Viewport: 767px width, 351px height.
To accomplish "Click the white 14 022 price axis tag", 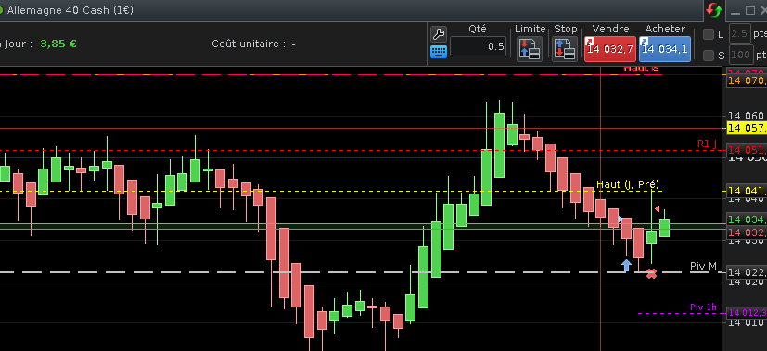I will 747,272.
